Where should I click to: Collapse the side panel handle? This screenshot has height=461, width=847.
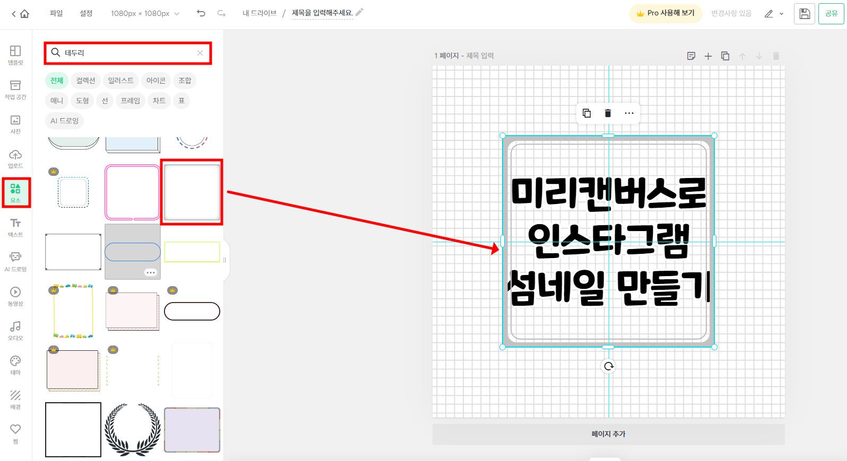point(225,260)
